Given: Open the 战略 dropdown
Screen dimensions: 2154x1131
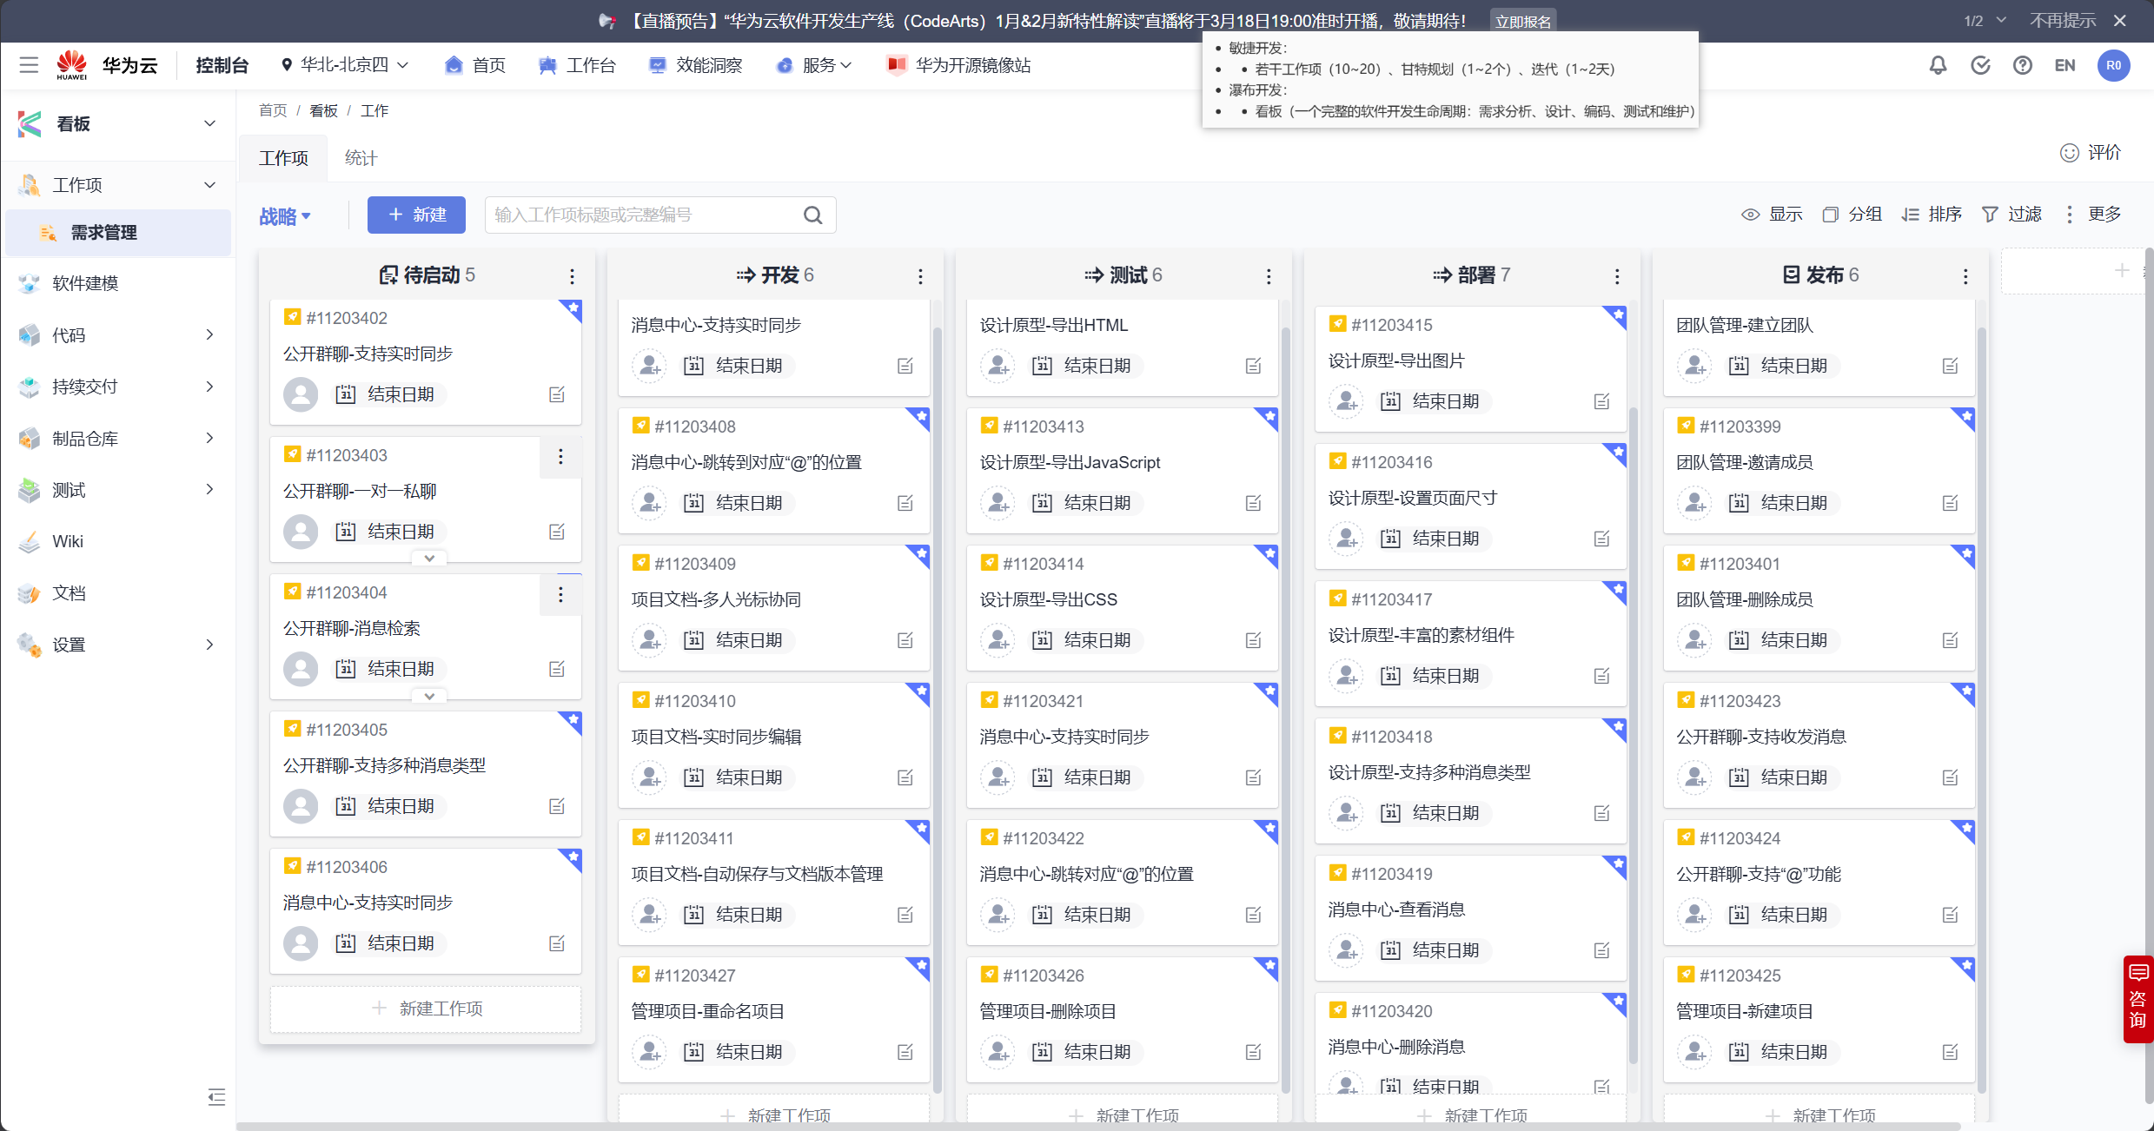Looking at the screenshot, I should [x=285, y=215].
